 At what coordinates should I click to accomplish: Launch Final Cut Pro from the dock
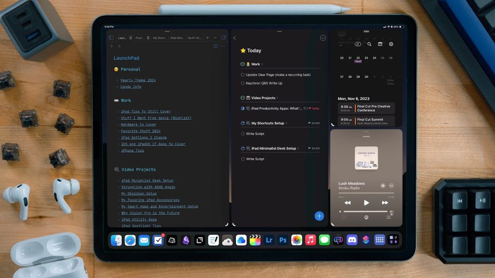[255, 240]
